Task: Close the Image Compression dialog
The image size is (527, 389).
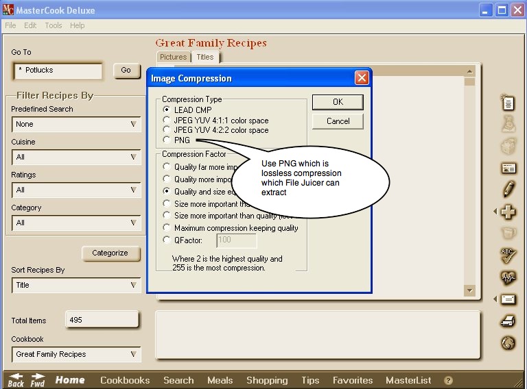Action: 362,78
